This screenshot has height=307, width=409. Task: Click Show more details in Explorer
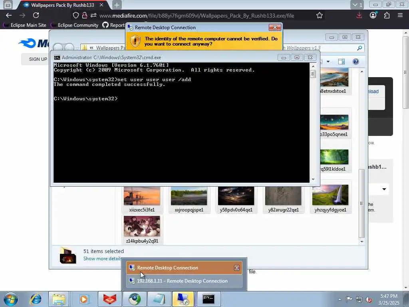(x=103, y=259)
